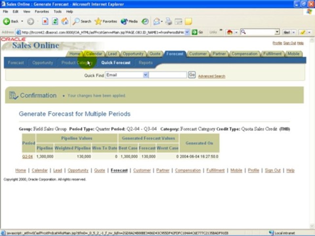Open the Quick Find Email dropdown
Image resolution: width=315 pixels, height=236 pixels.
pyautogui.click(x=146, y=75)
